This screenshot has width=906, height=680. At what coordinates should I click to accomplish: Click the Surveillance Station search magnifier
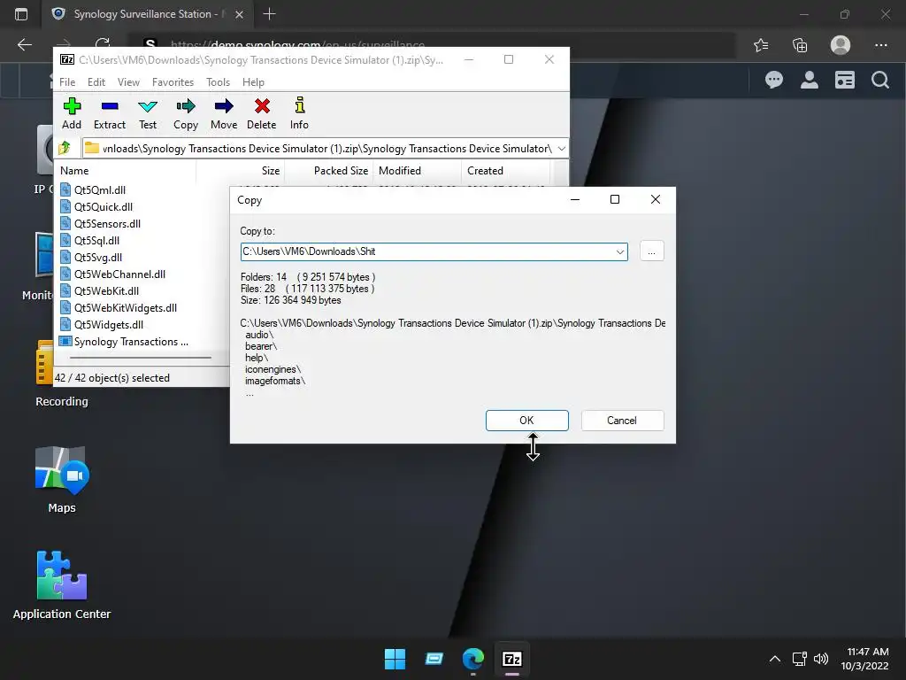pyautogui.click(x=880, y=80)
